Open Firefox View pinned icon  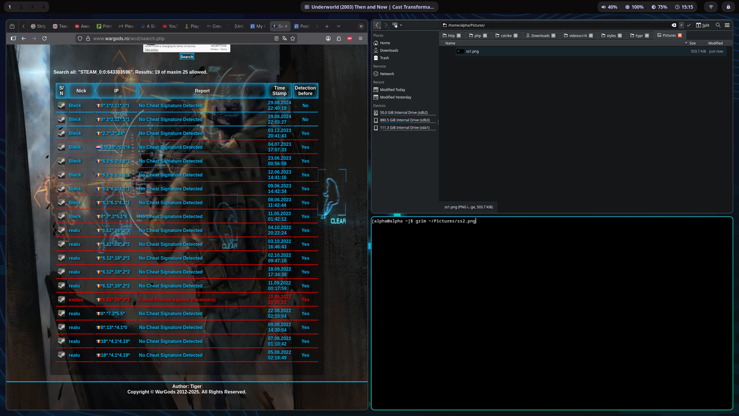point(13,26)
